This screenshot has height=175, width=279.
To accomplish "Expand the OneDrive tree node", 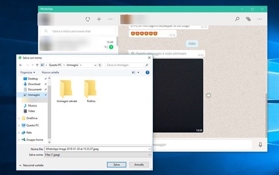I will (19, 118).
